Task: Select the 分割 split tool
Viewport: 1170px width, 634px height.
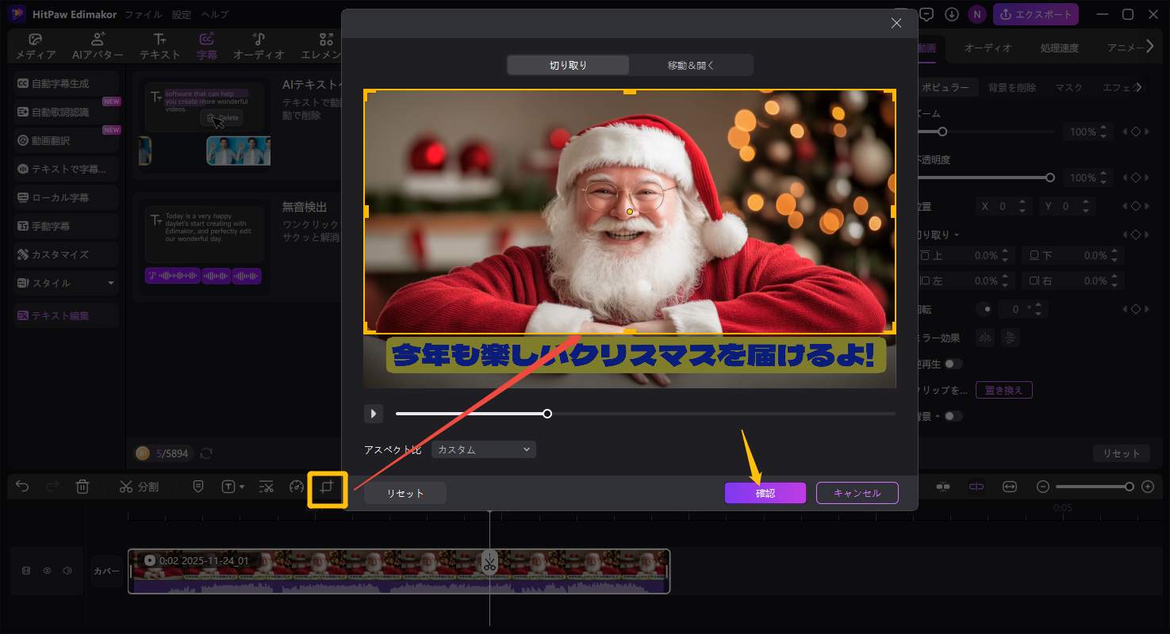Action: point(139,487)
